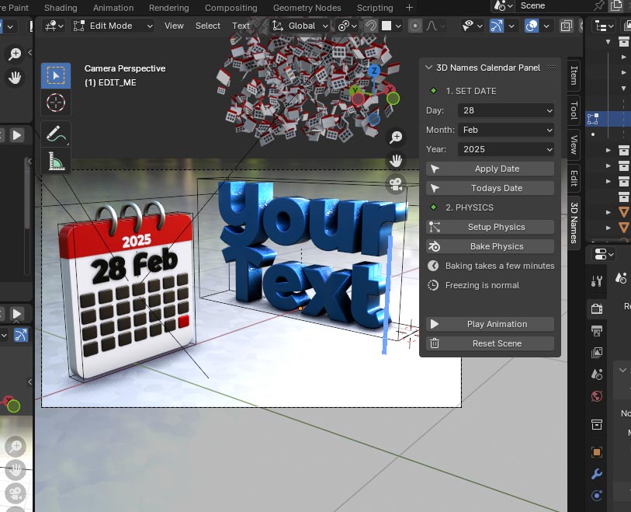Switch to the Item sidebar tab
This screenshot has width=631, height=512.
(572, 75)
